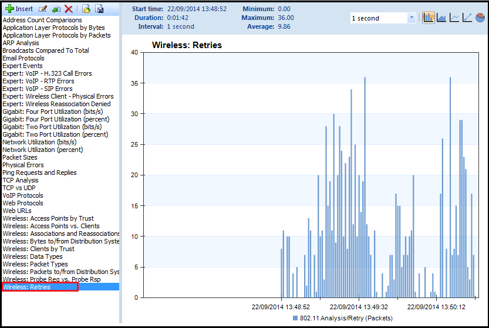Open the interval dropdown arrow

411,18
